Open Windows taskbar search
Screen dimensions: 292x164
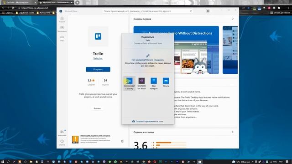(8, 162)
